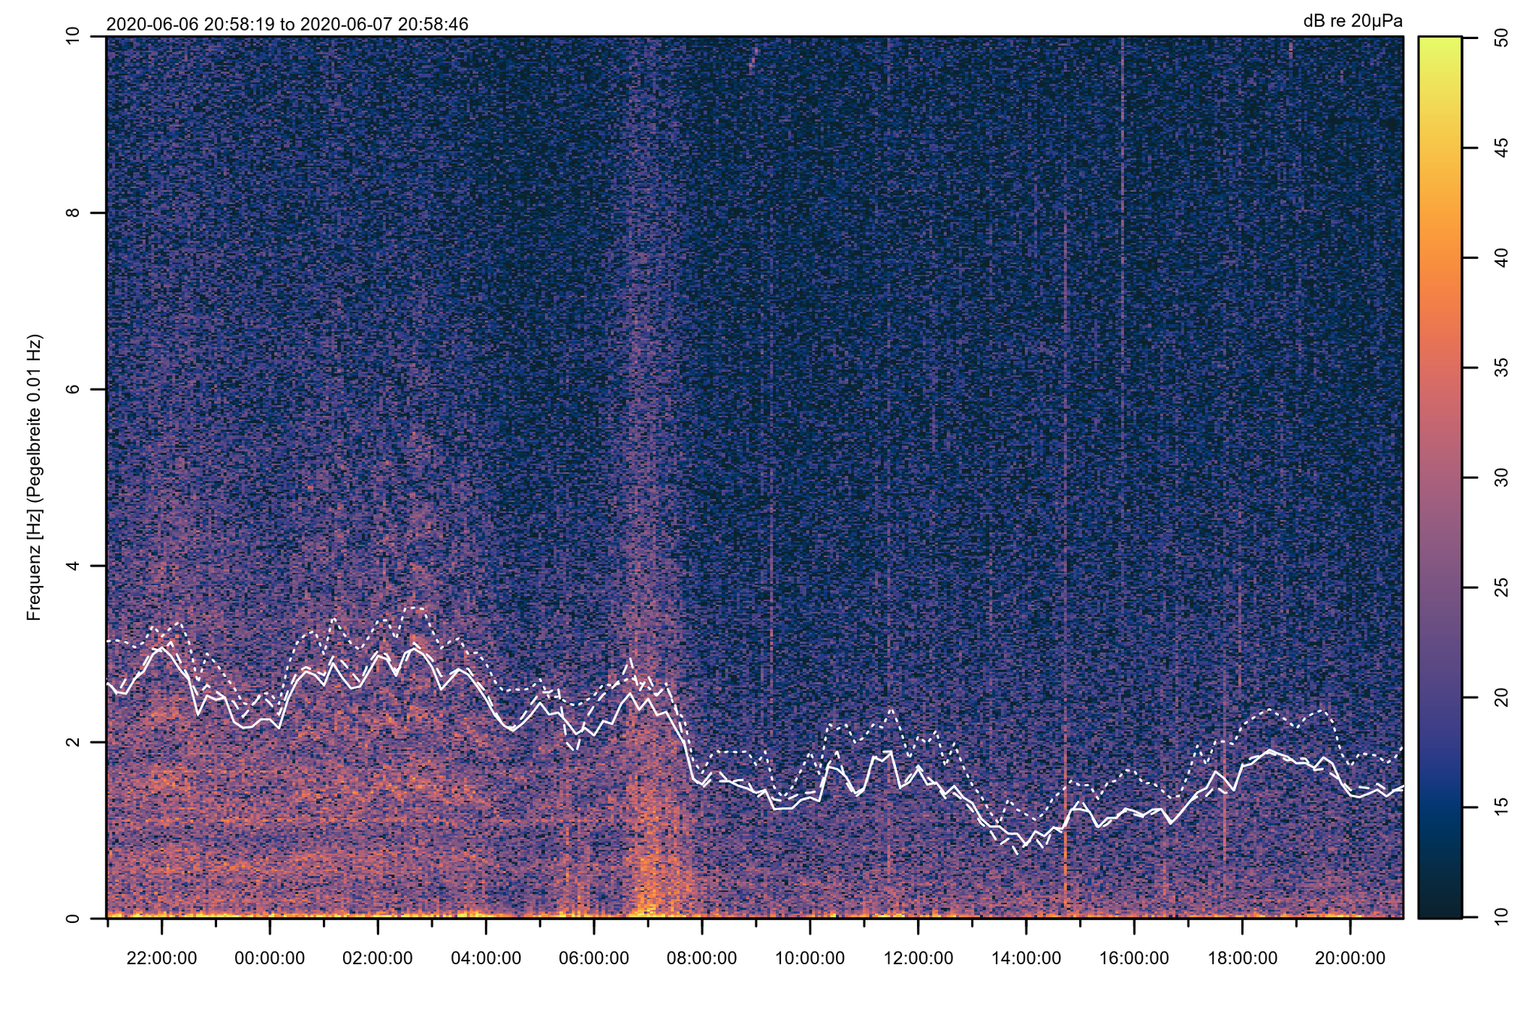Click the 04:00:00 time axis label
Image resolution: width=1538 pixels, height=1025 pixels.
486,958
